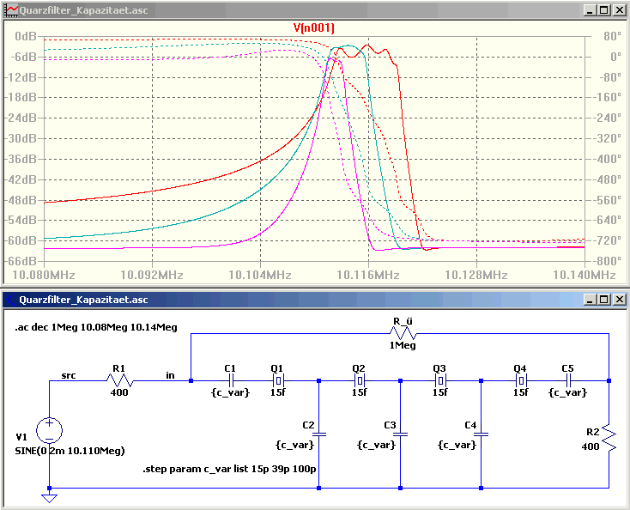Select capacitor C5 symbol
Viewport: 630px width, 510px height.
pyautogui.click(x=568, y=380)
